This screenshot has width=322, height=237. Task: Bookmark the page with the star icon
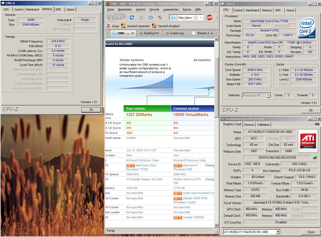196,17
